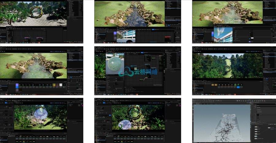Select the purple-blue normal map thumbnail below the dark river
The height and width of the screenshot is (143, 276).
115,33
